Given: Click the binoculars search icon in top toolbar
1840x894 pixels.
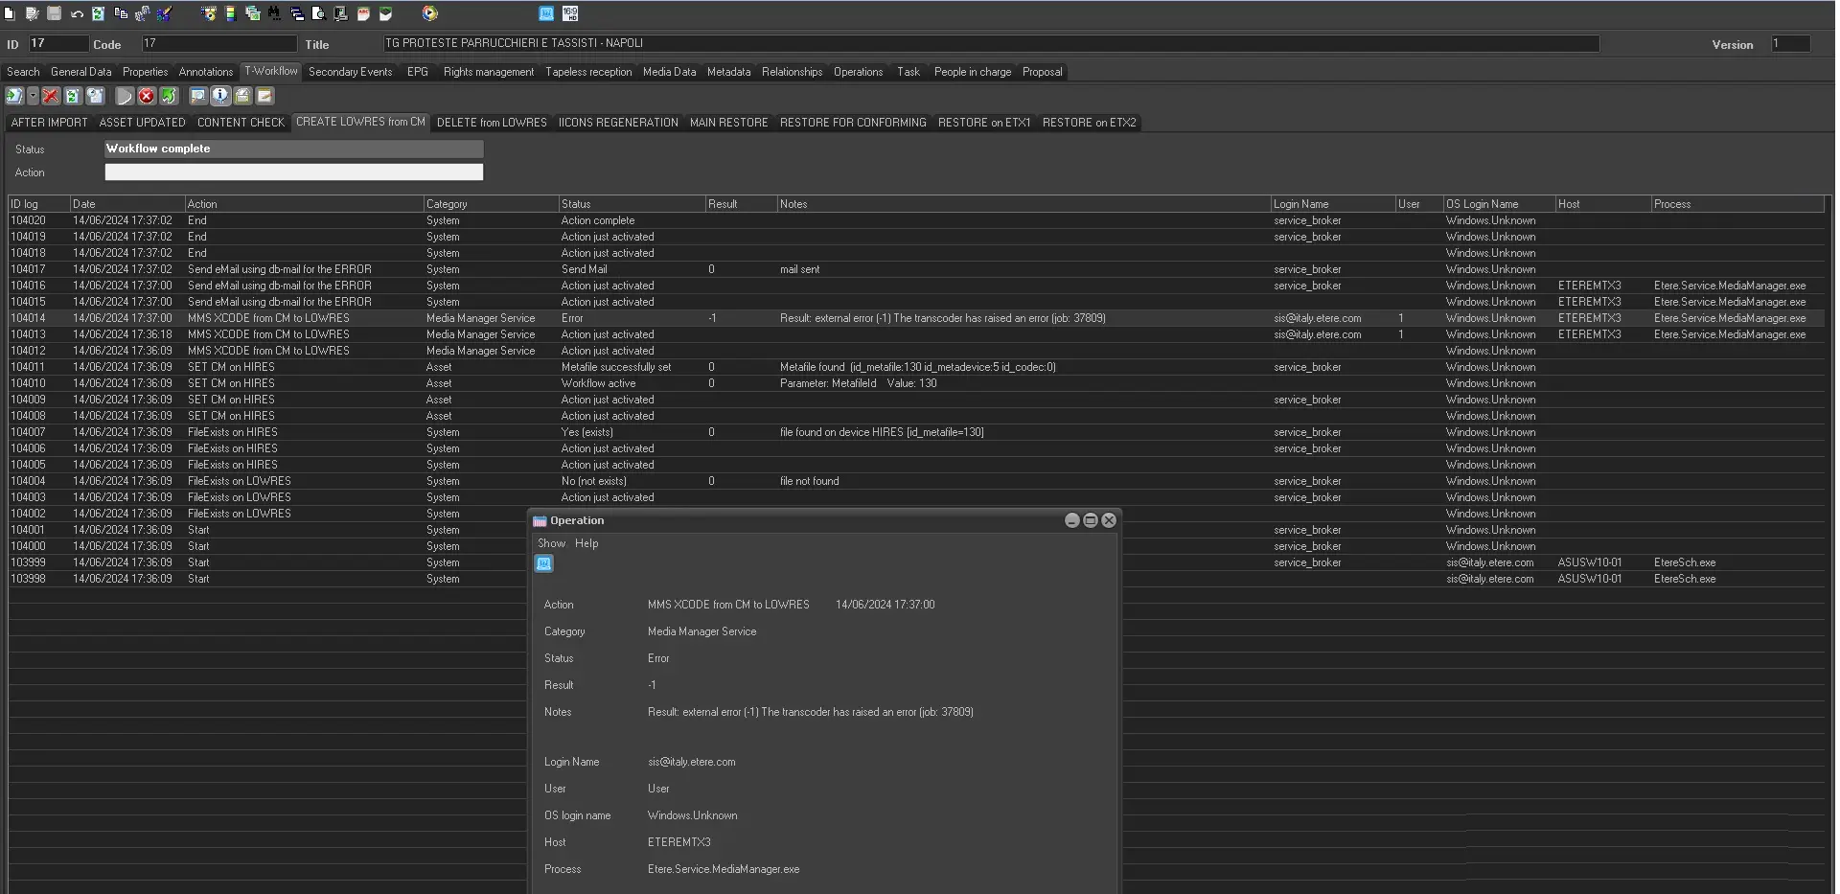Looking at the screenshot, I should click(x=275, y=13).
